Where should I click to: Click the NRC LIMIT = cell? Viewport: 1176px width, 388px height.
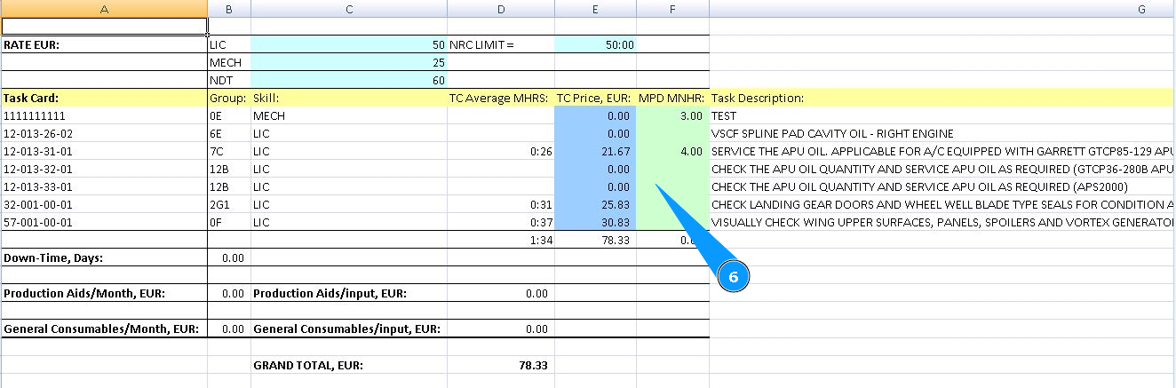[501, 44]
